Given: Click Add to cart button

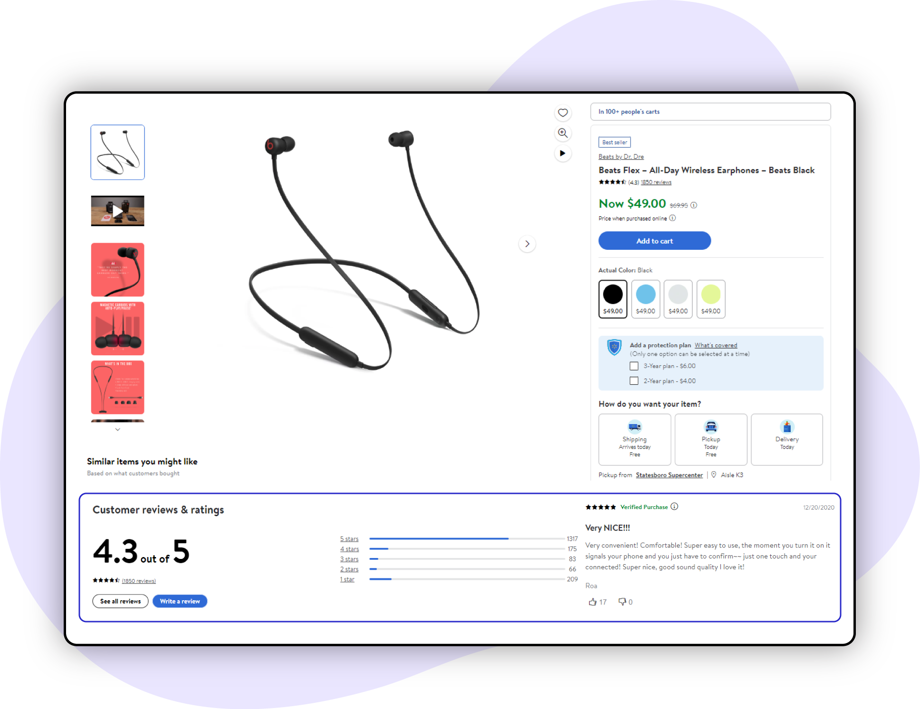Looking at the screenshot, I should tap(654, 241).
